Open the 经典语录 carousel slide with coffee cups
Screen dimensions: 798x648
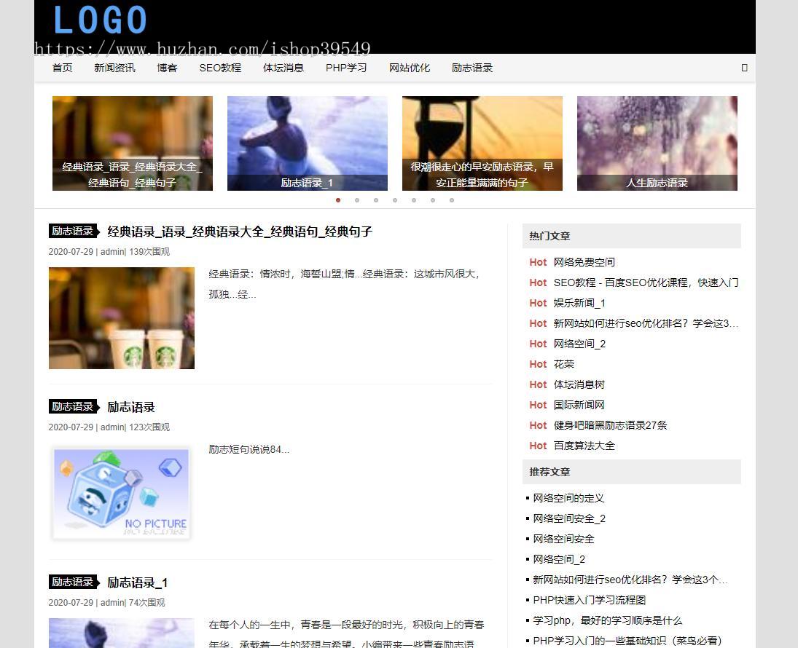pyautogui.click(x=133, y=143)
